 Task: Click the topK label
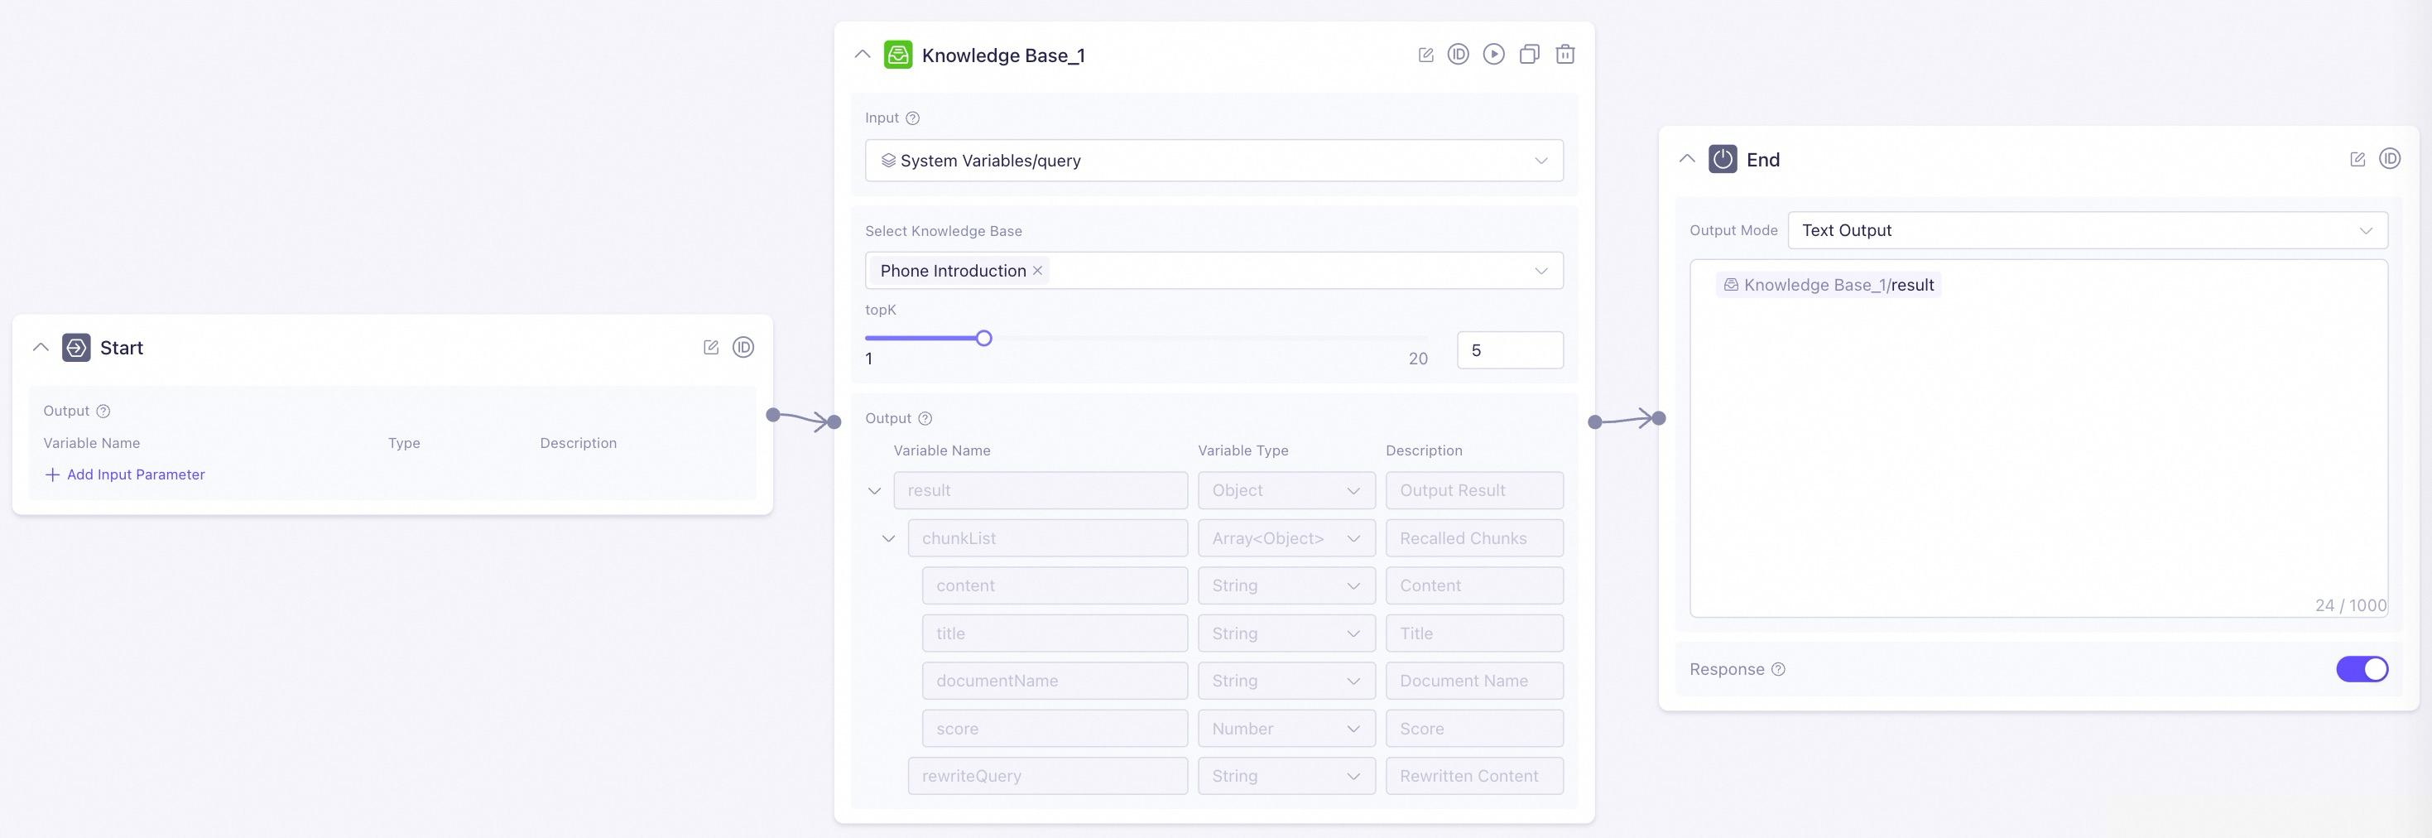[x=881, y=310]
